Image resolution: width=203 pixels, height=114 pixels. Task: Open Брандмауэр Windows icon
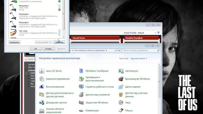tap(121, 79)
